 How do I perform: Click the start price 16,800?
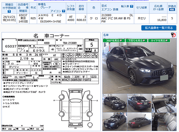click(x=162, y=20)
